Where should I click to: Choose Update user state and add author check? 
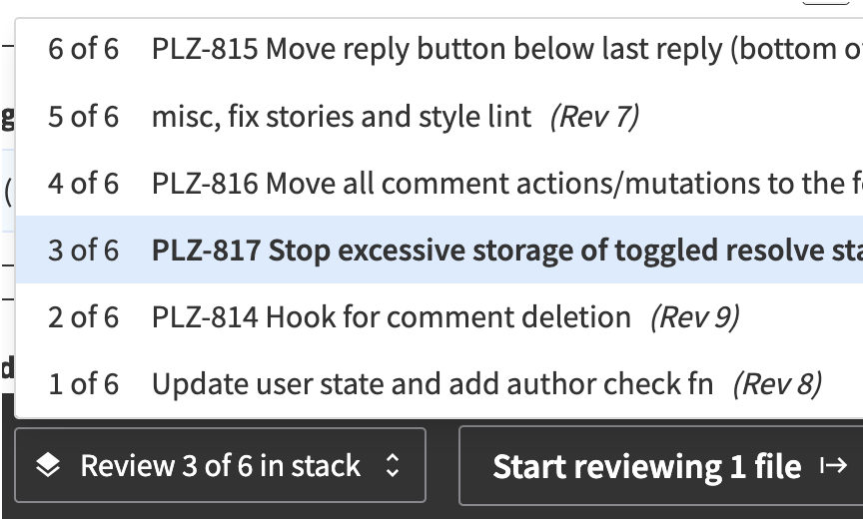coord(439,384)
